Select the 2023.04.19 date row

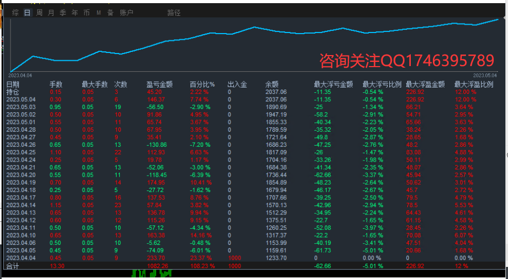click(21, 183)
